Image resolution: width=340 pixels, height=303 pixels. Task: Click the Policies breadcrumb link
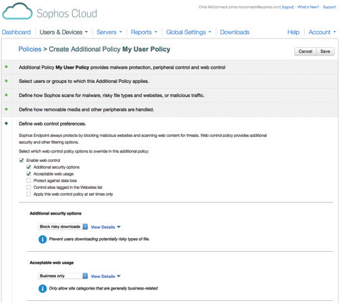pos(30,49)
